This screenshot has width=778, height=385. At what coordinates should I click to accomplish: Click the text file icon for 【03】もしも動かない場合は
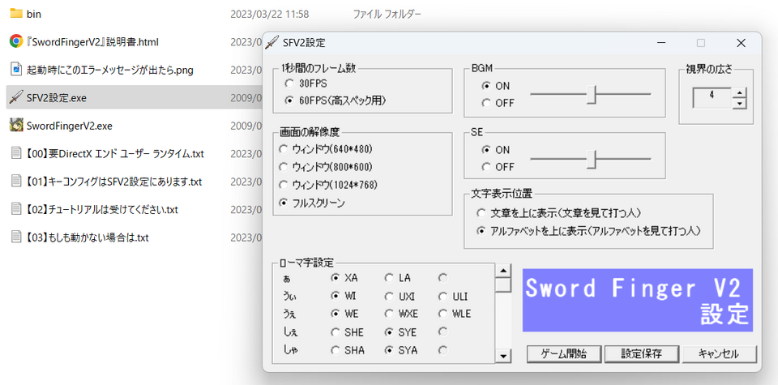click(x=15, y=237)
